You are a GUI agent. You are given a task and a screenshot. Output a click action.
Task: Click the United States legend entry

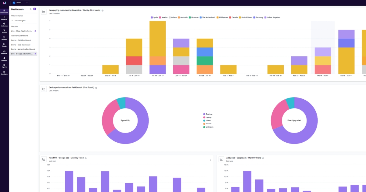pos(246,17)
